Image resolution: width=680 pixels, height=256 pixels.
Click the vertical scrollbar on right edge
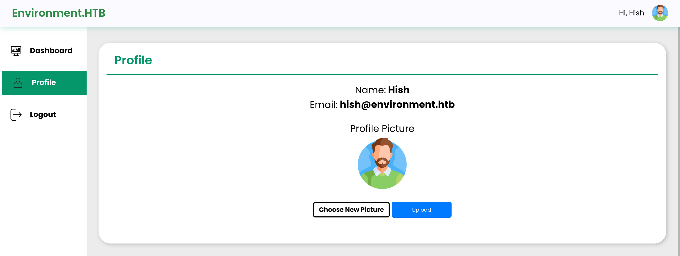679,141
